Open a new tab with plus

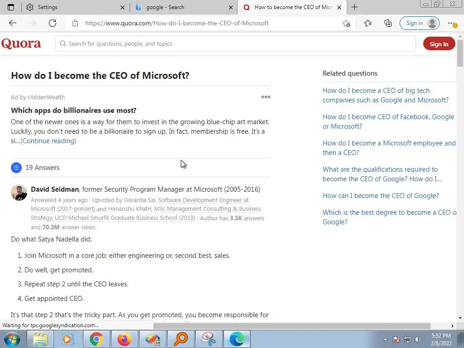pyautogui.click(x=354, y=7)
